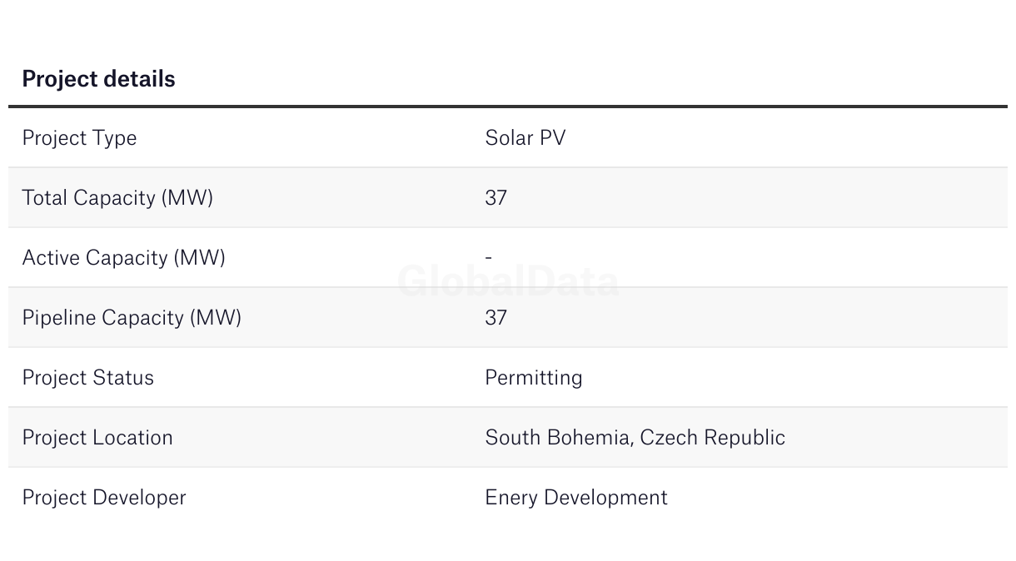Click the Project Location label

(x=97, y=438)
